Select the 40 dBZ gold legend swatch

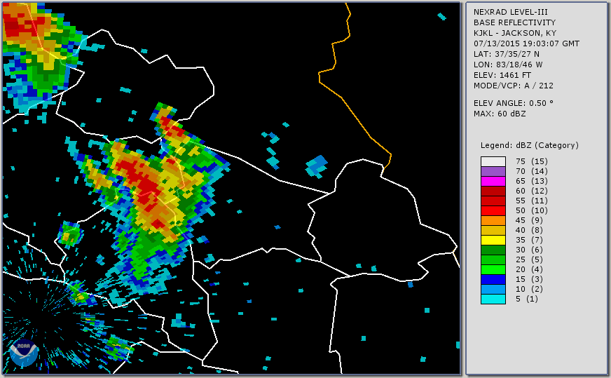(493, 230)
